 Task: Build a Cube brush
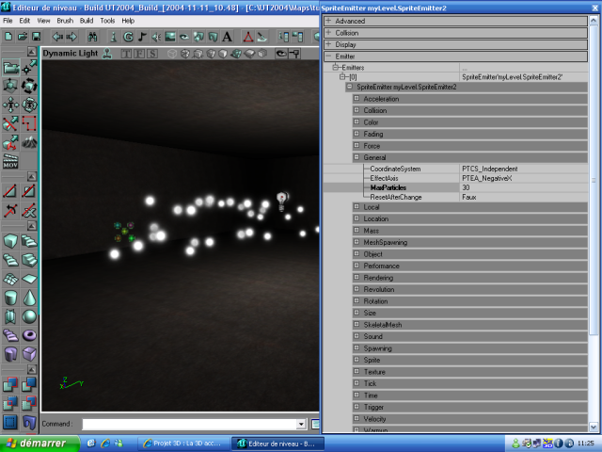coord(10,241)
